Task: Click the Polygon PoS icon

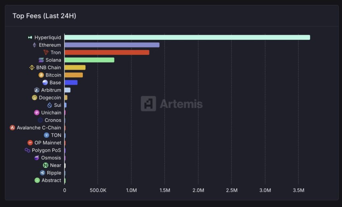Action: (x=27, y=150)
